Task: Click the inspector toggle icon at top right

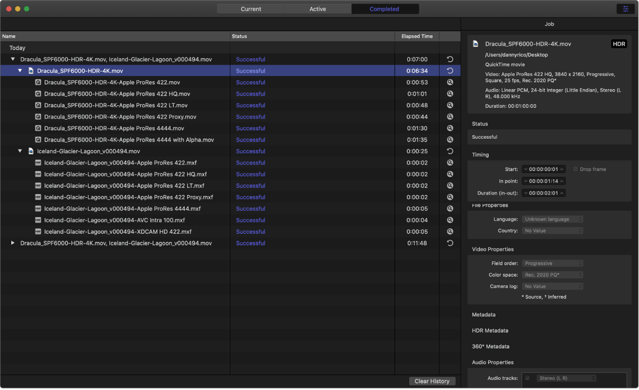Action: click(625, 9)
